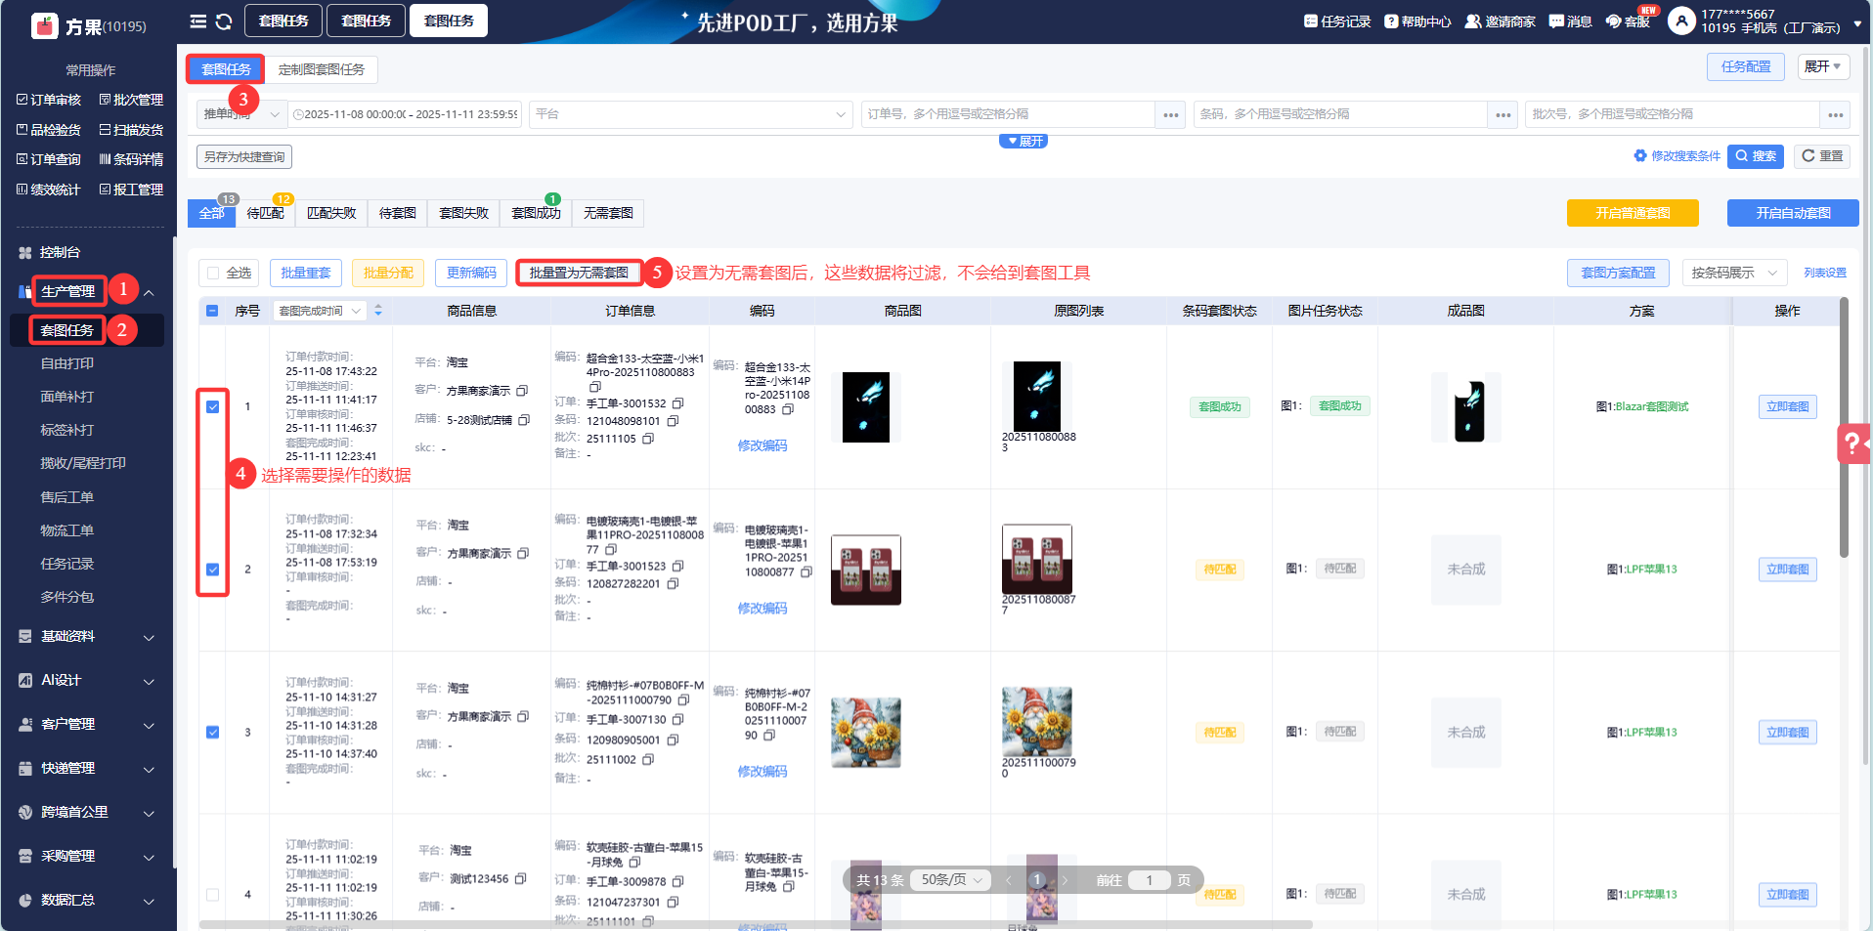The width and height of the screenshot is (1873, 931).
Task: Open 报工管理 shortcut
Action: [131, 190]
